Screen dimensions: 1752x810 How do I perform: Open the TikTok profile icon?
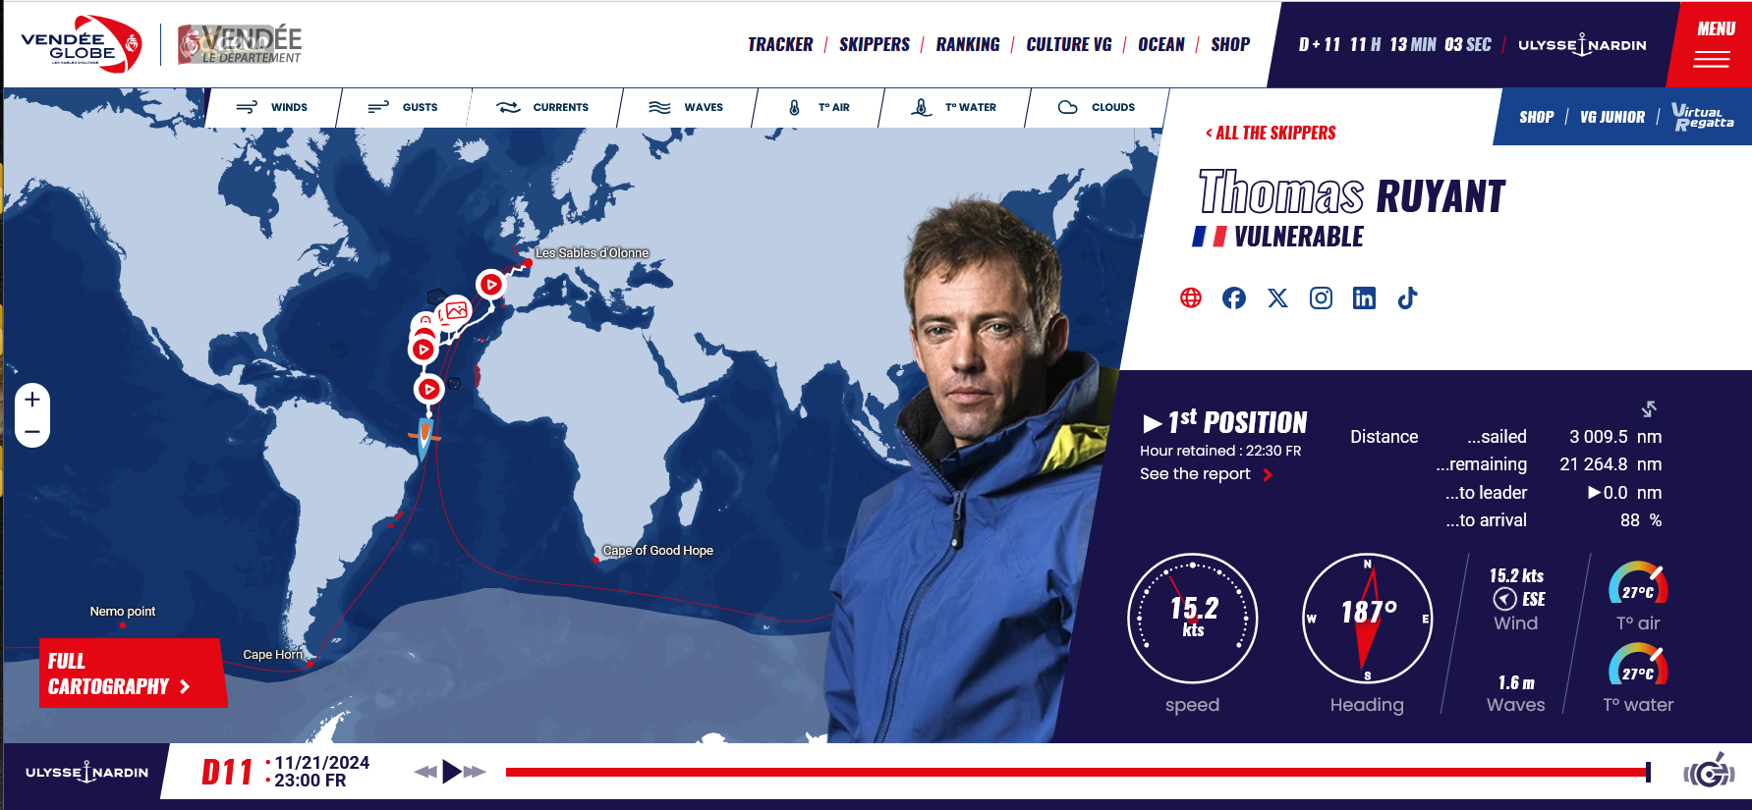tap(1407, 298)
